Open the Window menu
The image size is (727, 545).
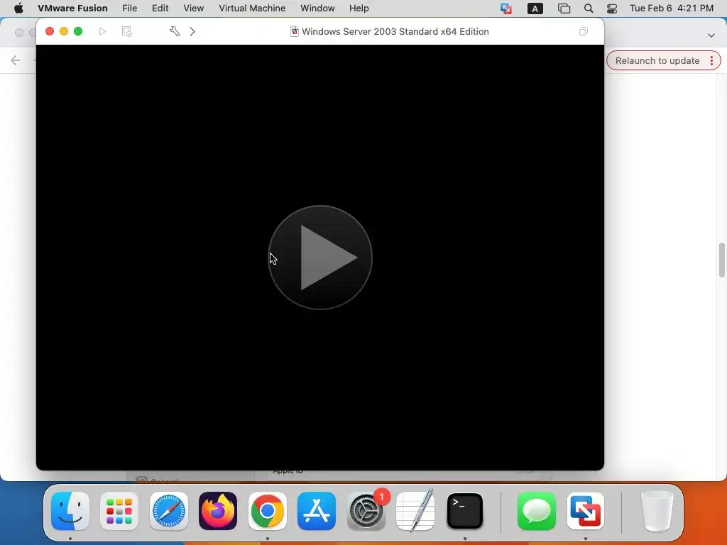coord(317,9)
